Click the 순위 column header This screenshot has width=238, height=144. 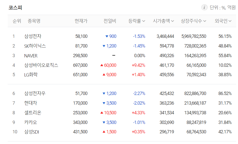(x=17, y=21)
